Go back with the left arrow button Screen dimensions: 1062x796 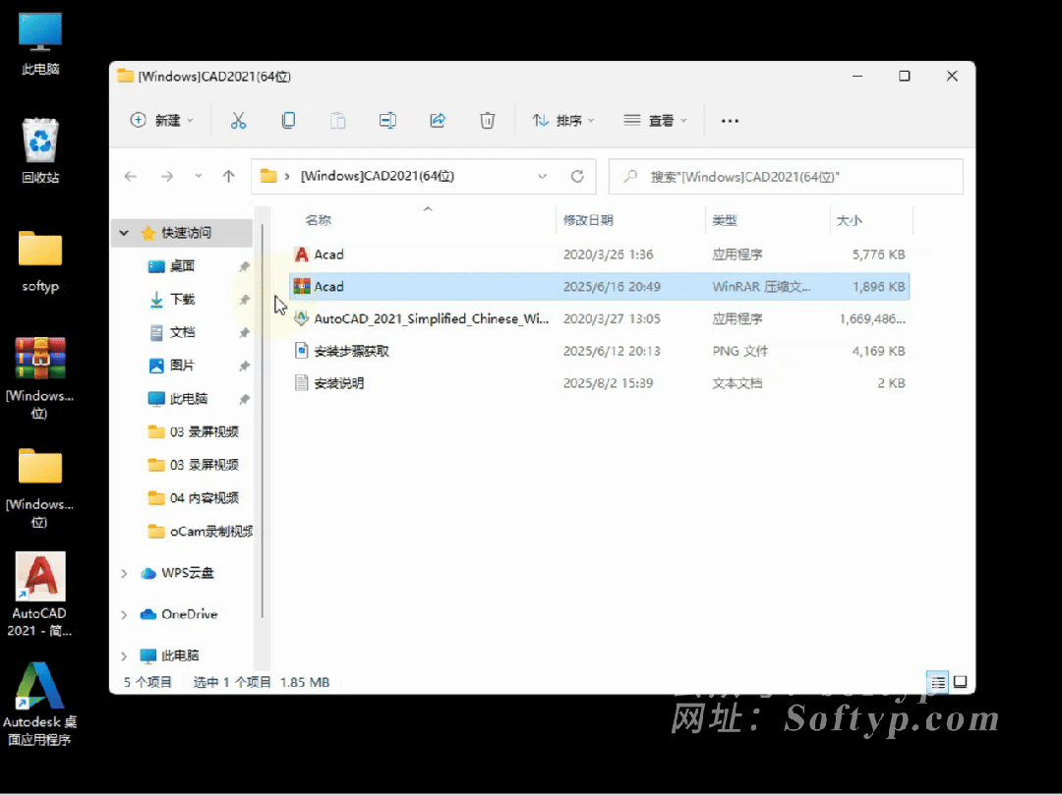point(131,177)
